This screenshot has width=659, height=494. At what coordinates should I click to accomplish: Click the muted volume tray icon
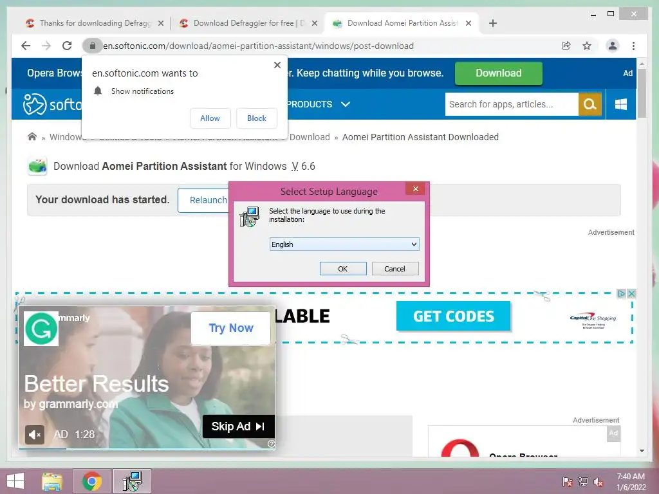599,482
